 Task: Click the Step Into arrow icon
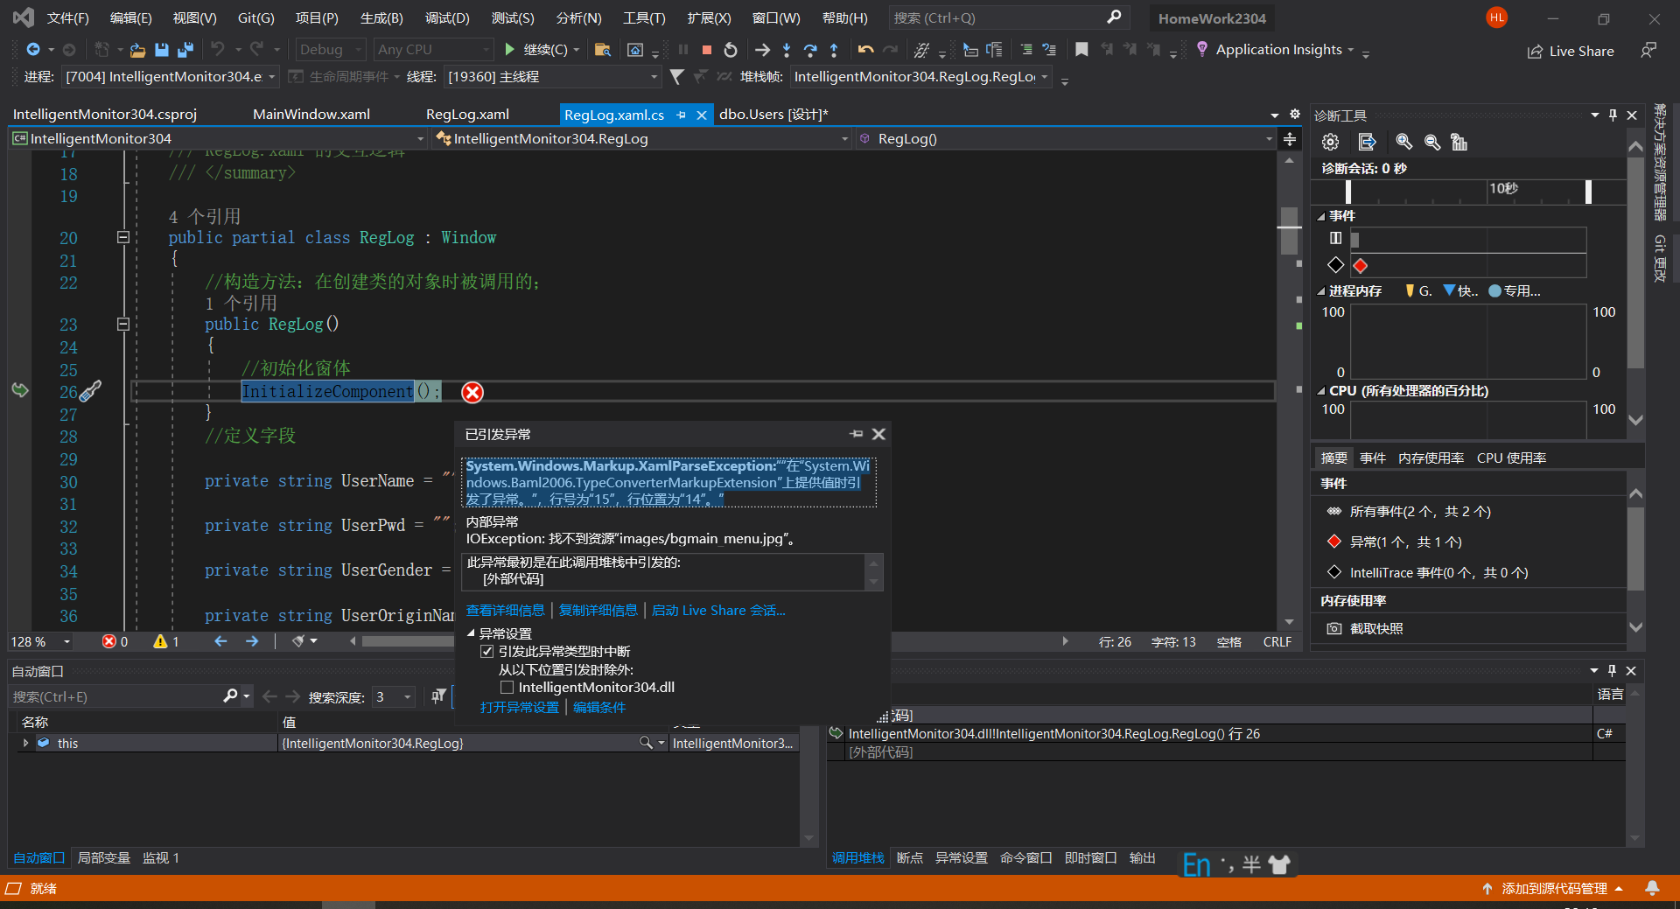coord(787,50)
